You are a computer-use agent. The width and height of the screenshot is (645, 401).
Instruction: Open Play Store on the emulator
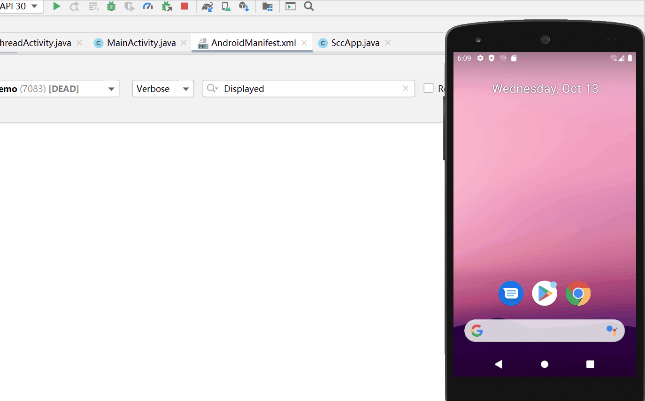[x=545, y=294]
